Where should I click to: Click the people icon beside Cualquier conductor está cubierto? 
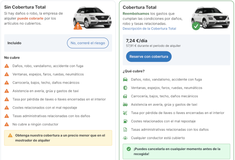125,138
